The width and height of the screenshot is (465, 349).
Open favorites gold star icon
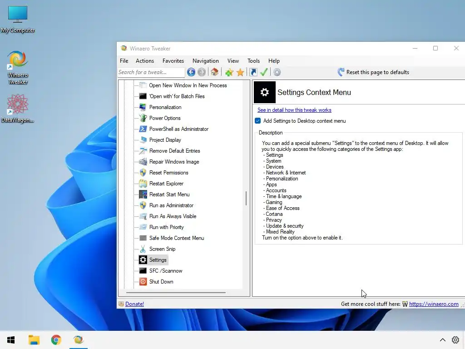[240, 72]
